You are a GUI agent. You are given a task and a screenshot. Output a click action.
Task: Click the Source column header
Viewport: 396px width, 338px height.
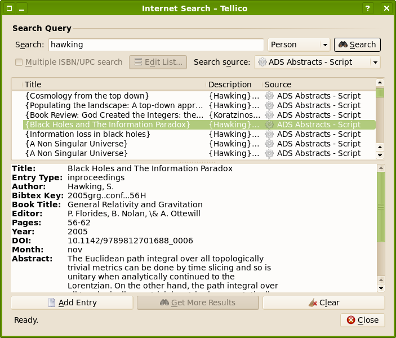point(319,84)
